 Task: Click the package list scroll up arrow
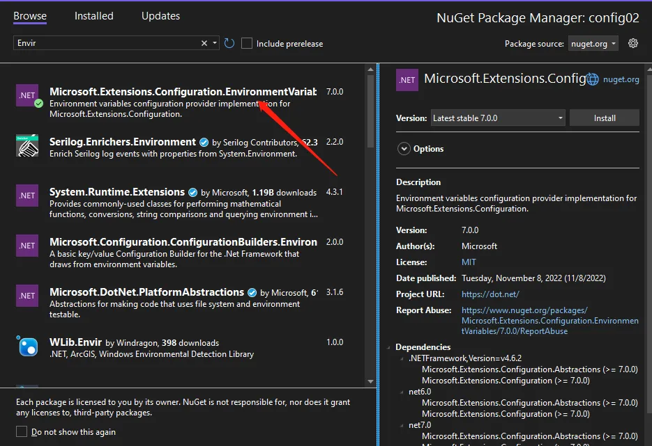370,70
